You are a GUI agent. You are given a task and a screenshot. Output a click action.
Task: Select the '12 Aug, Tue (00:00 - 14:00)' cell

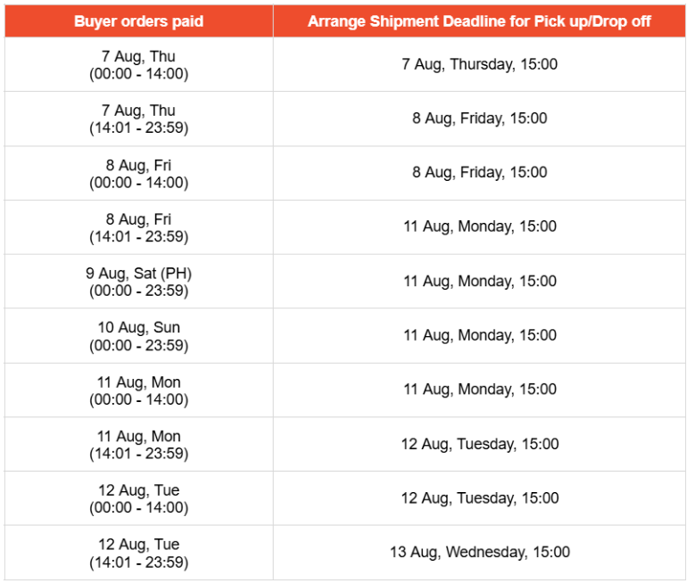pyautogui.click(x=138, y=498)
